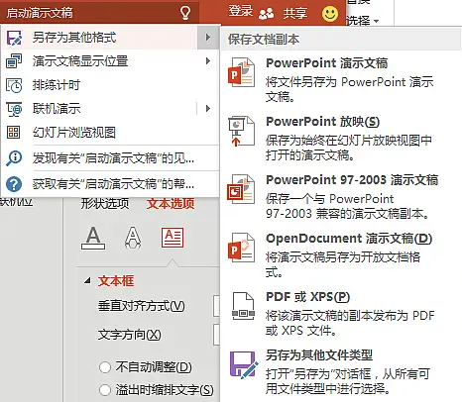Select the Text Effects outlined A icon

tap(133, 238)
